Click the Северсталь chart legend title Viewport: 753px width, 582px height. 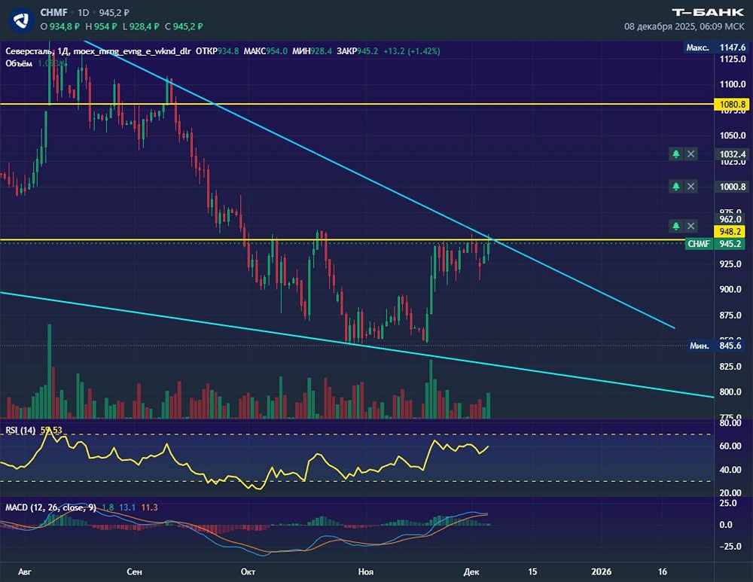(98, 51)
